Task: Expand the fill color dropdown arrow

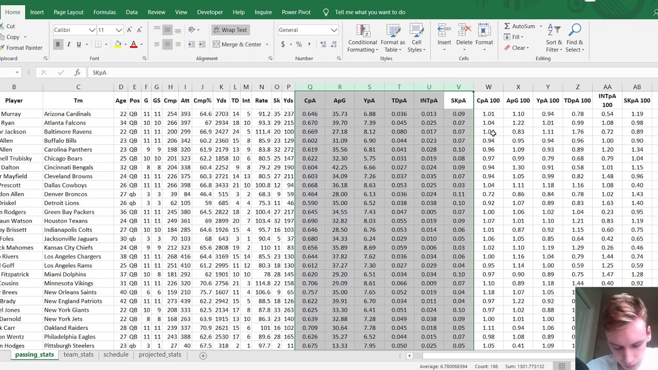Action: (x=125, y=45)
